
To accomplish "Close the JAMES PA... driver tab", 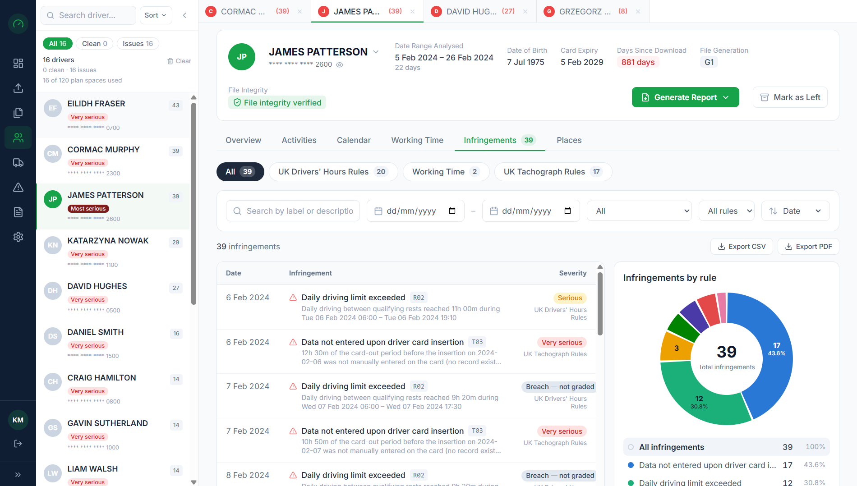I will [x=412, y=12].
